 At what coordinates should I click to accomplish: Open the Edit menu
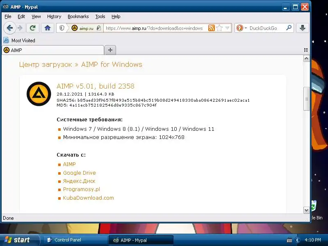(21, 16)
